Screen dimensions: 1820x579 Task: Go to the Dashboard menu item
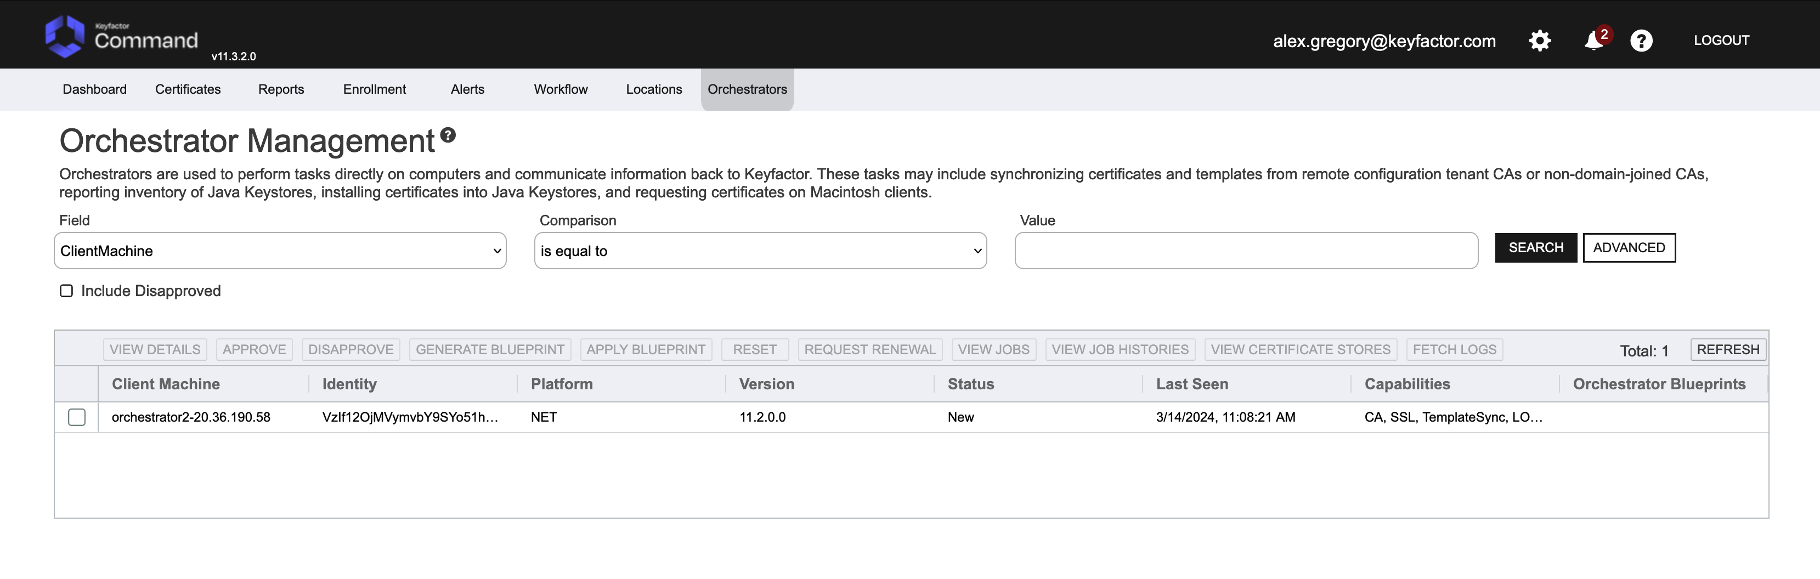click(x=95, y=89)
